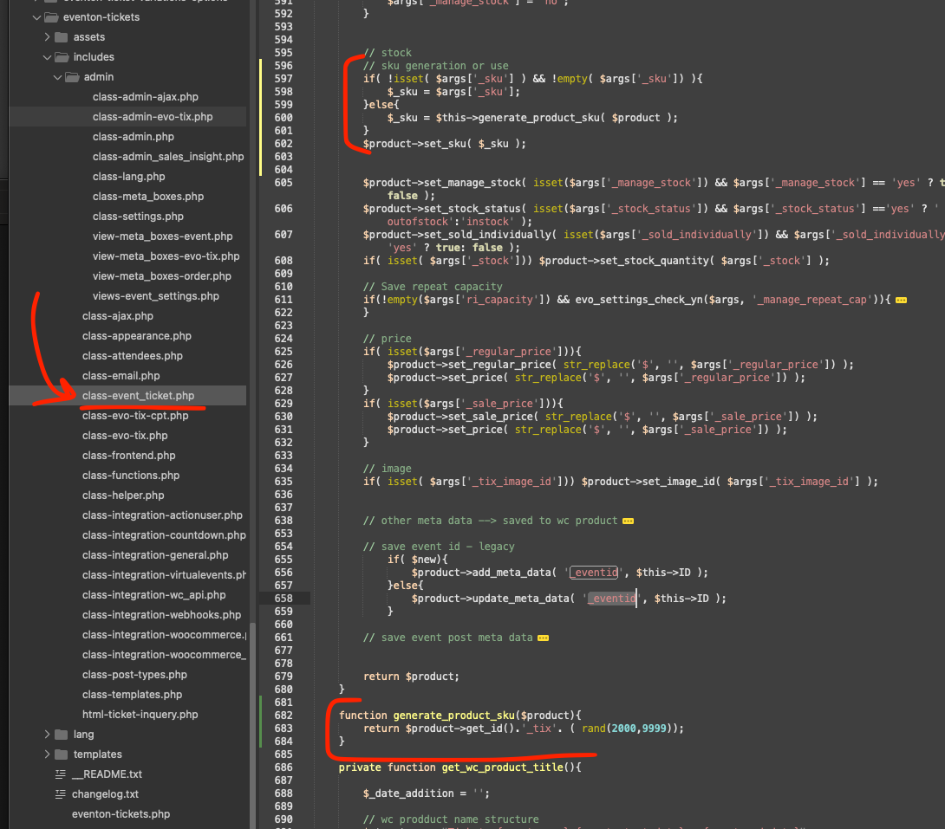
Task: Click line number 682 in gutter
Action: coord(283,716)
